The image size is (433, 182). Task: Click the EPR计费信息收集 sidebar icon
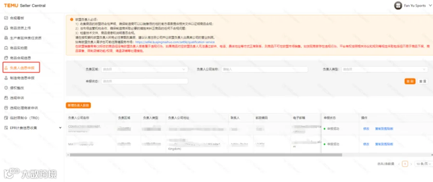pos(6,128)
